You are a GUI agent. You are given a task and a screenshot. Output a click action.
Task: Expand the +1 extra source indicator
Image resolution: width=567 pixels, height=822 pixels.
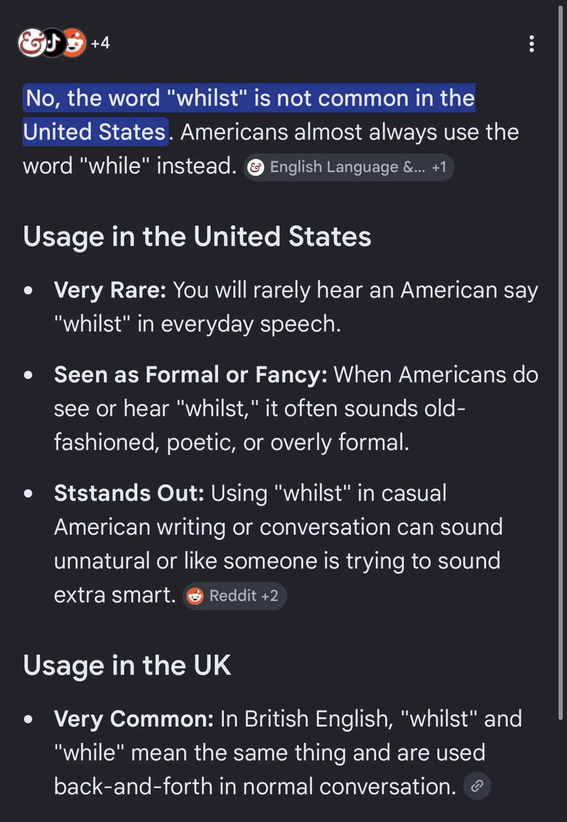(439, 167)
